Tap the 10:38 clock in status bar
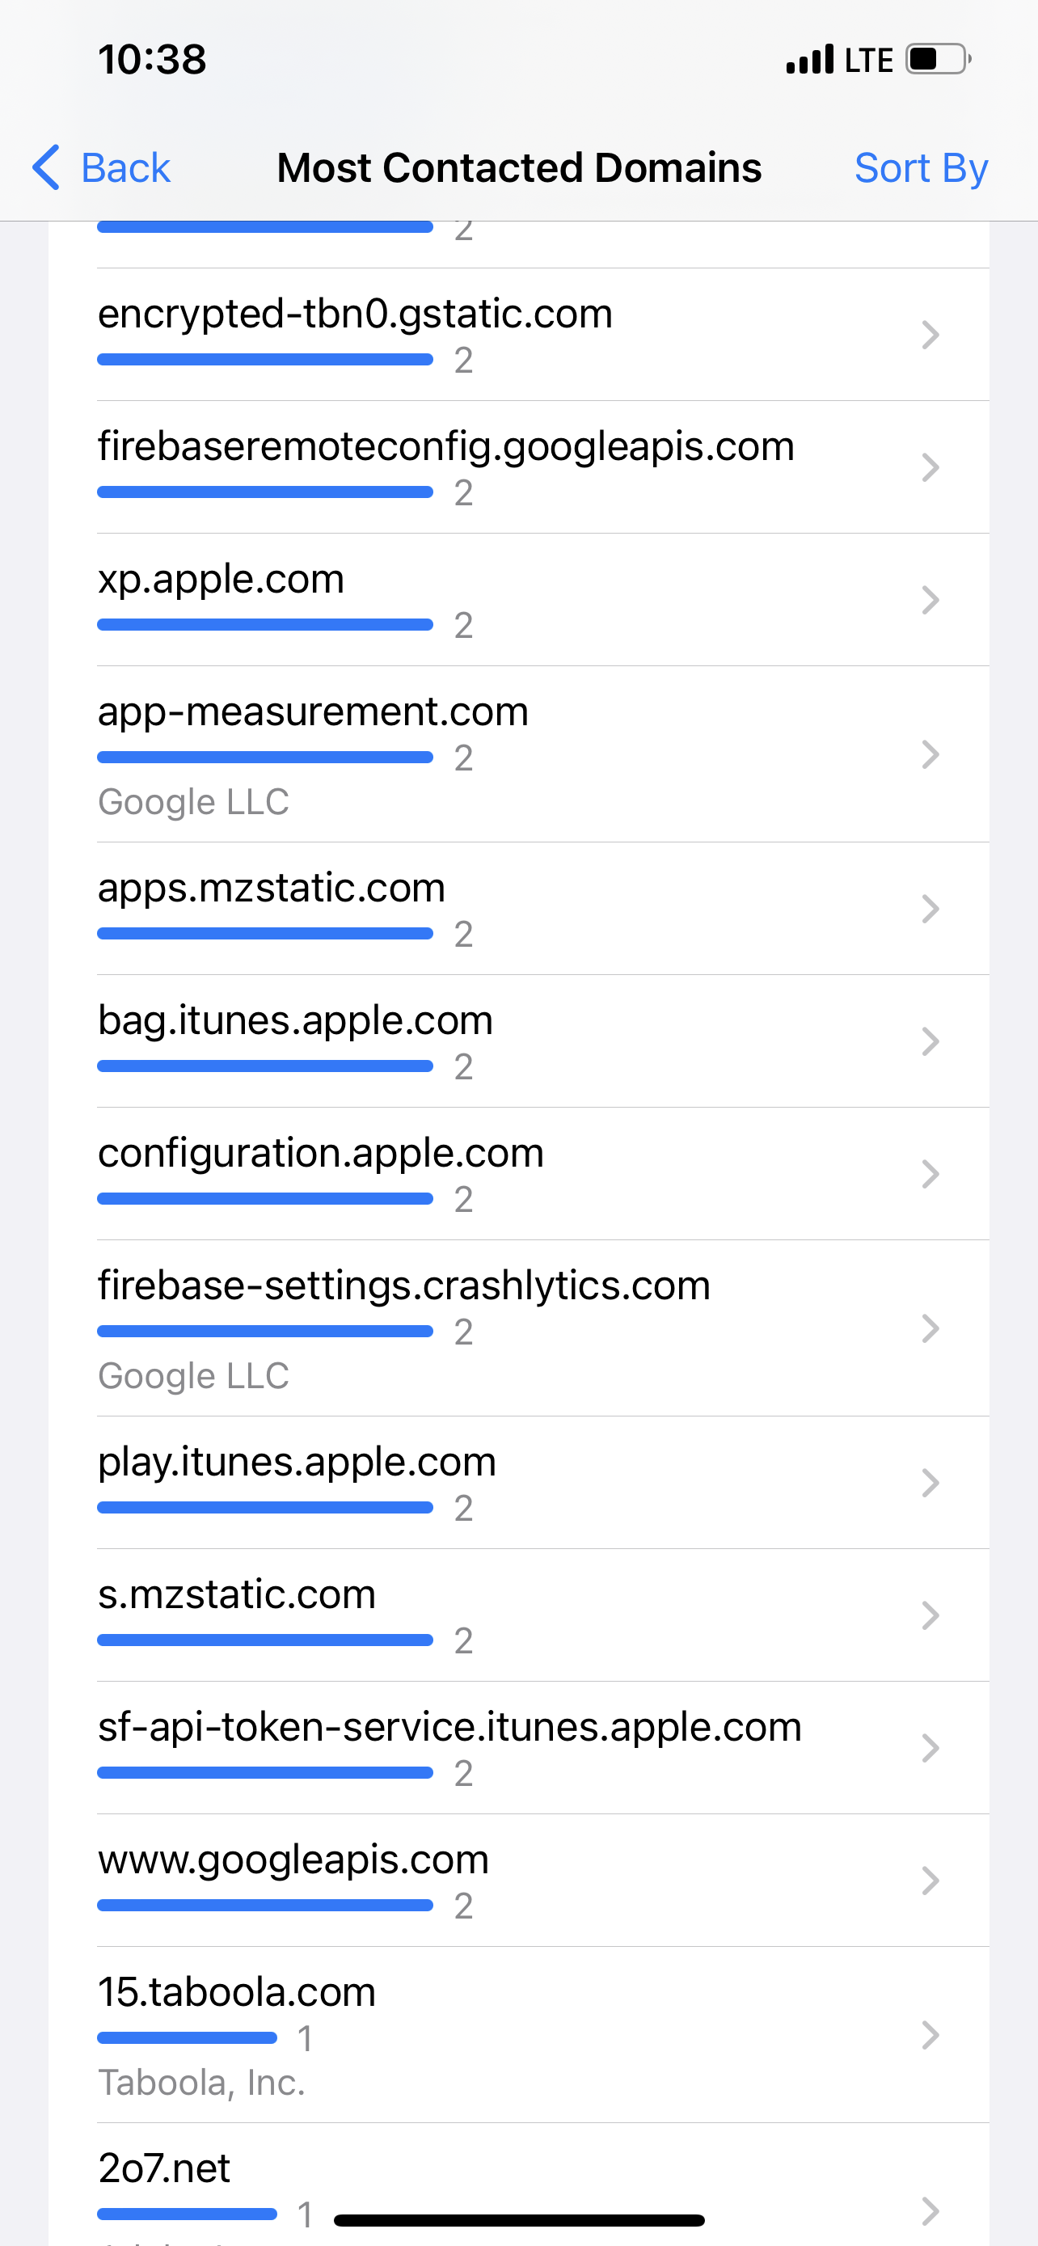The height and width of the screenshot is (2246, 1038). (152, 59)
